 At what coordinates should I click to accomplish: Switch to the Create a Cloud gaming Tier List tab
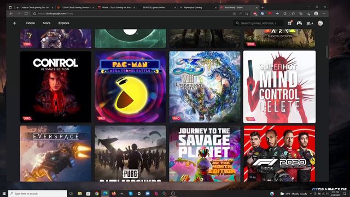click(x=34, y=7)
